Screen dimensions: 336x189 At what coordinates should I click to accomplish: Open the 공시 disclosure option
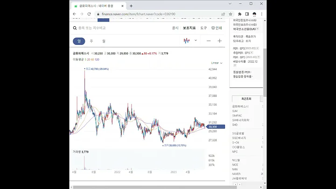(x=175, y=28)
